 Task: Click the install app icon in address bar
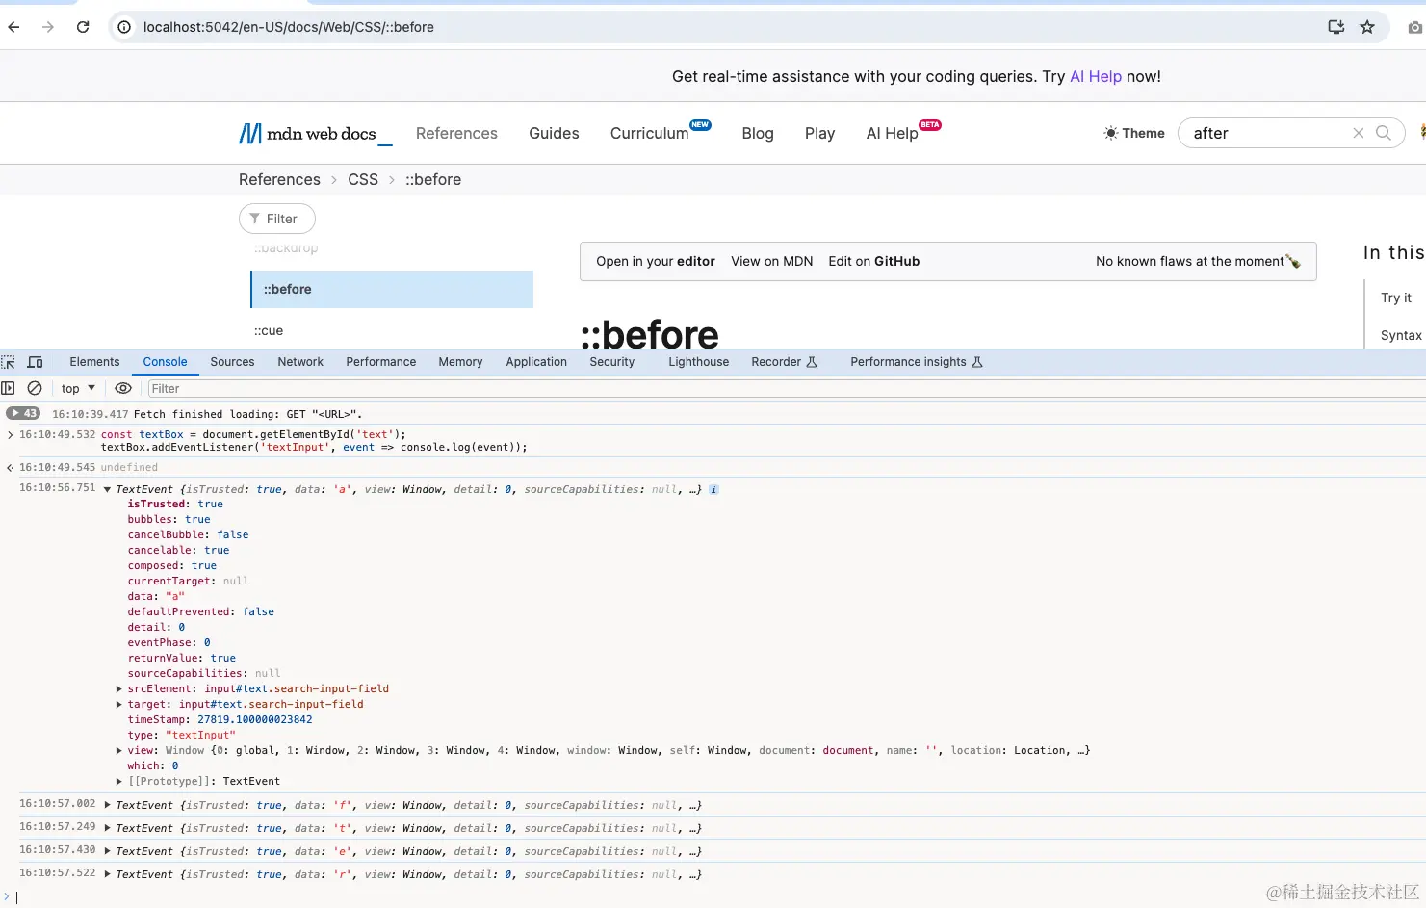[x=1335, y=27]
